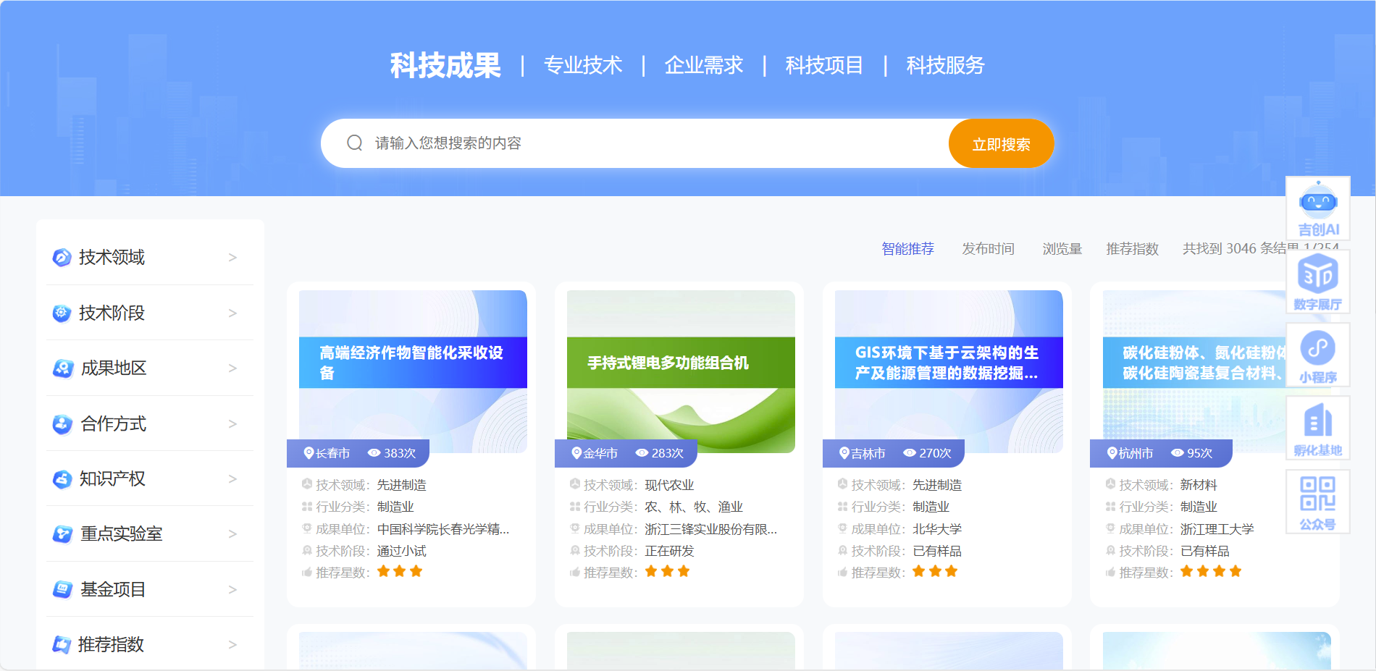The image size is (1376, 671).
Task: Switch to the 企业需求 tab
Action: (x=703, y=66)
